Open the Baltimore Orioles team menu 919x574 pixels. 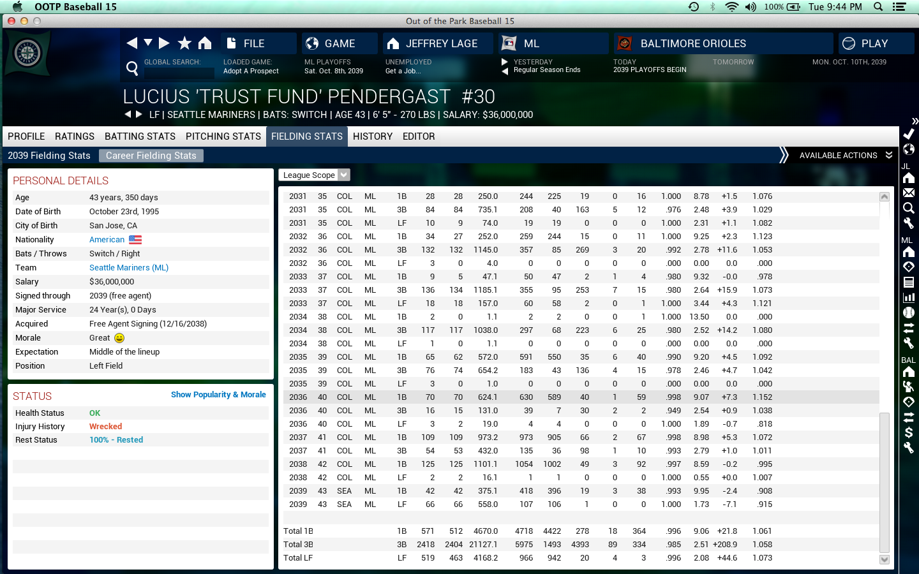[x=723, y=43]
